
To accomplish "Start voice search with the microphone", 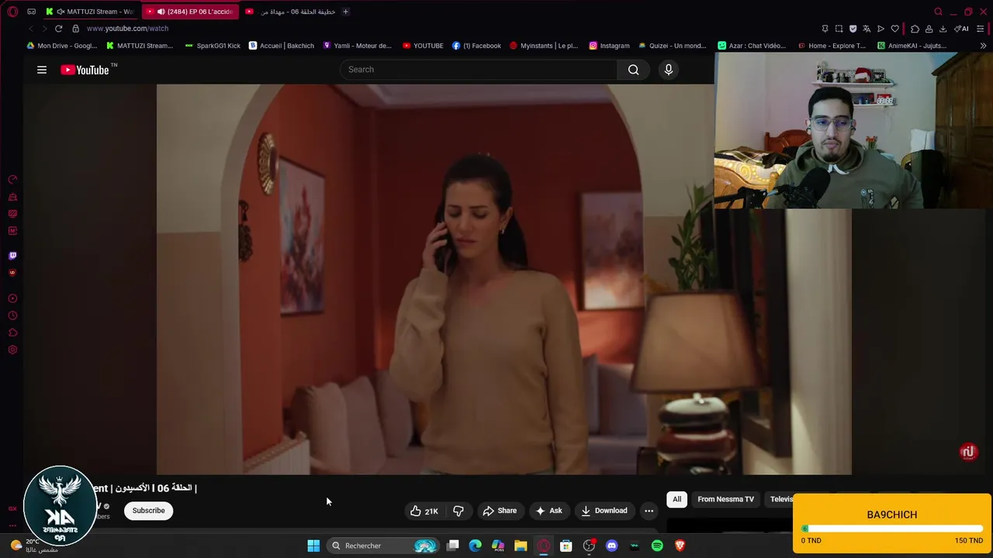I will 669,70.
